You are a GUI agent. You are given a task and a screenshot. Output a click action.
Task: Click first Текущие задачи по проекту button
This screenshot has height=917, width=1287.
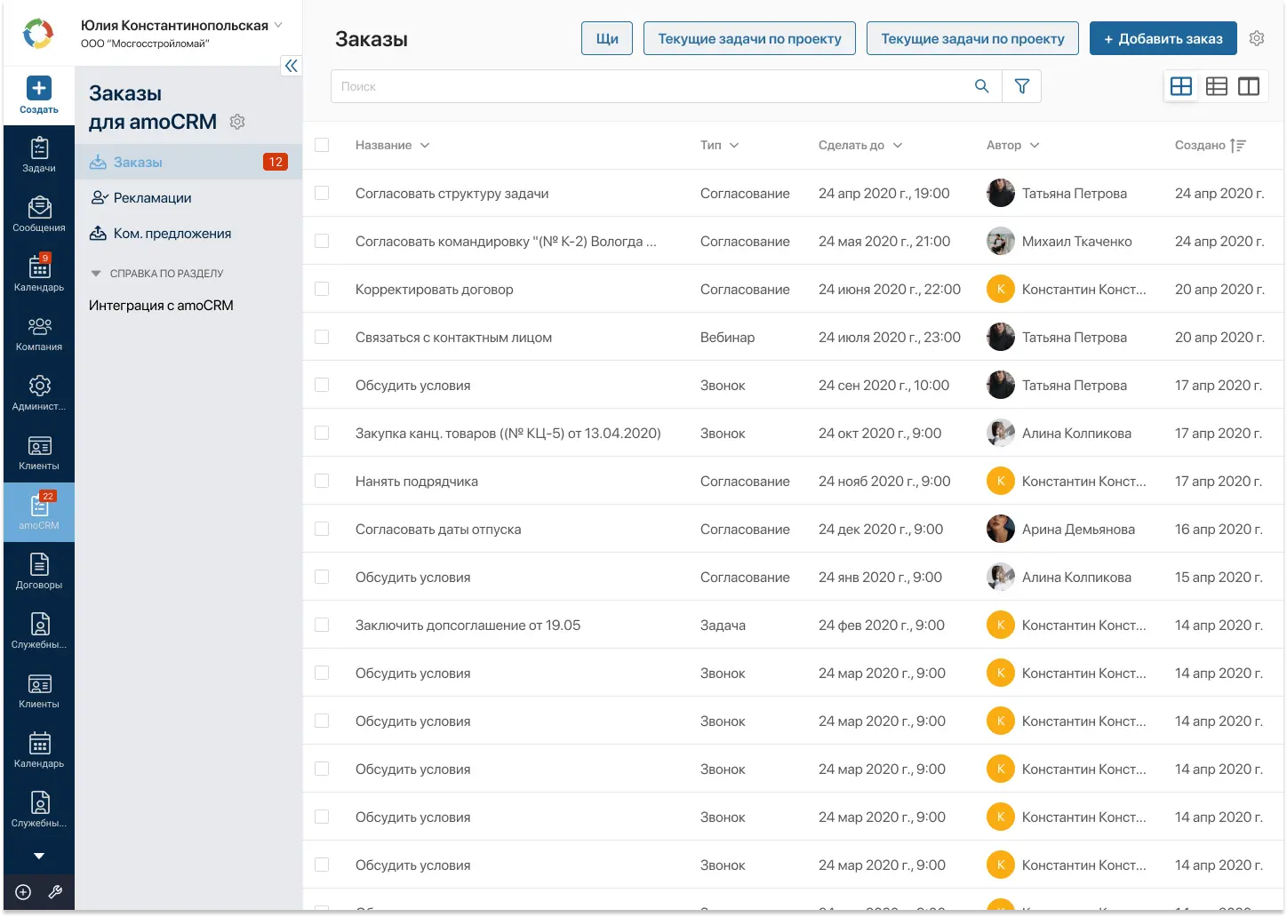point(749,38)
